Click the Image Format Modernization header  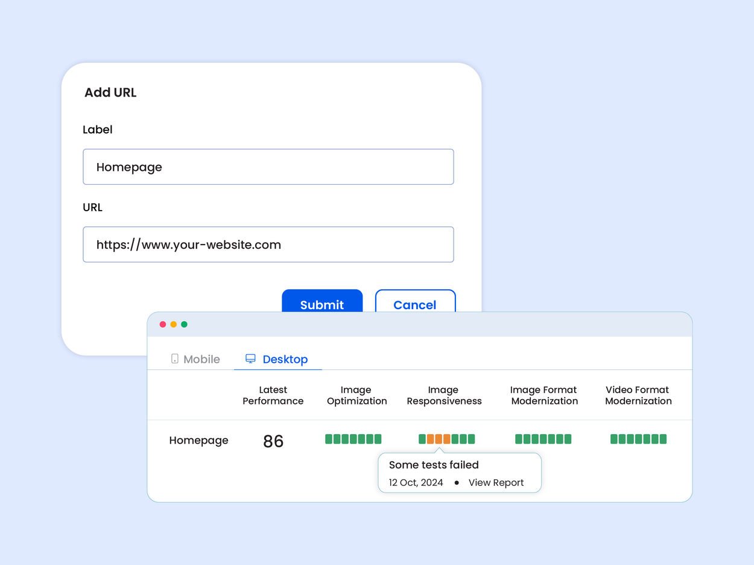(x=544, y=395)
